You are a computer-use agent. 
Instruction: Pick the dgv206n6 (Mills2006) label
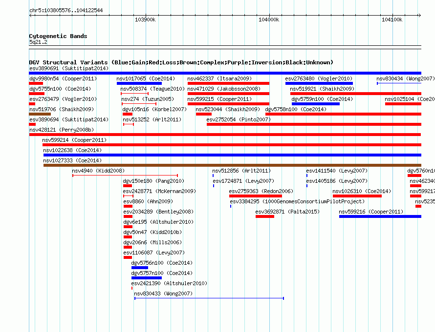coord(152,242)
